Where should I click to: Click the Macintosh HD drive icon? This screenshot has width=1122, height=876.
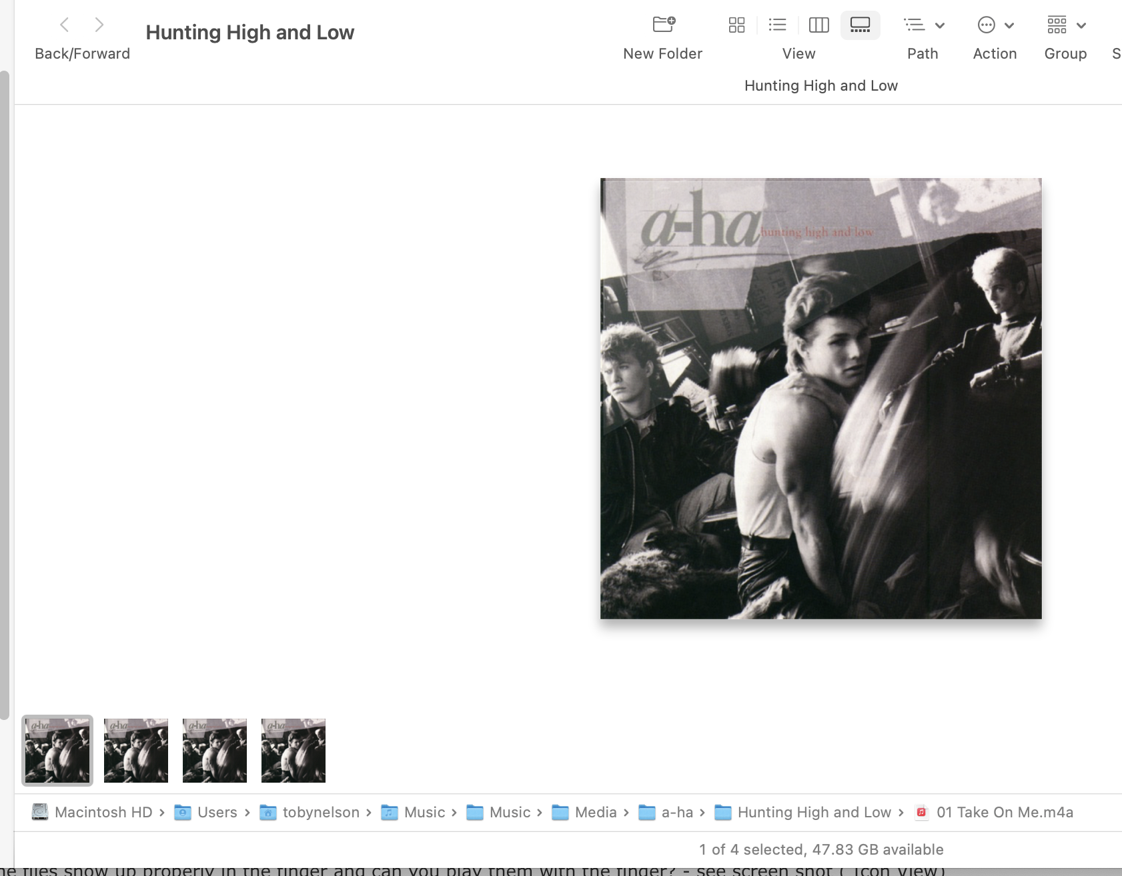coord(40,812)
